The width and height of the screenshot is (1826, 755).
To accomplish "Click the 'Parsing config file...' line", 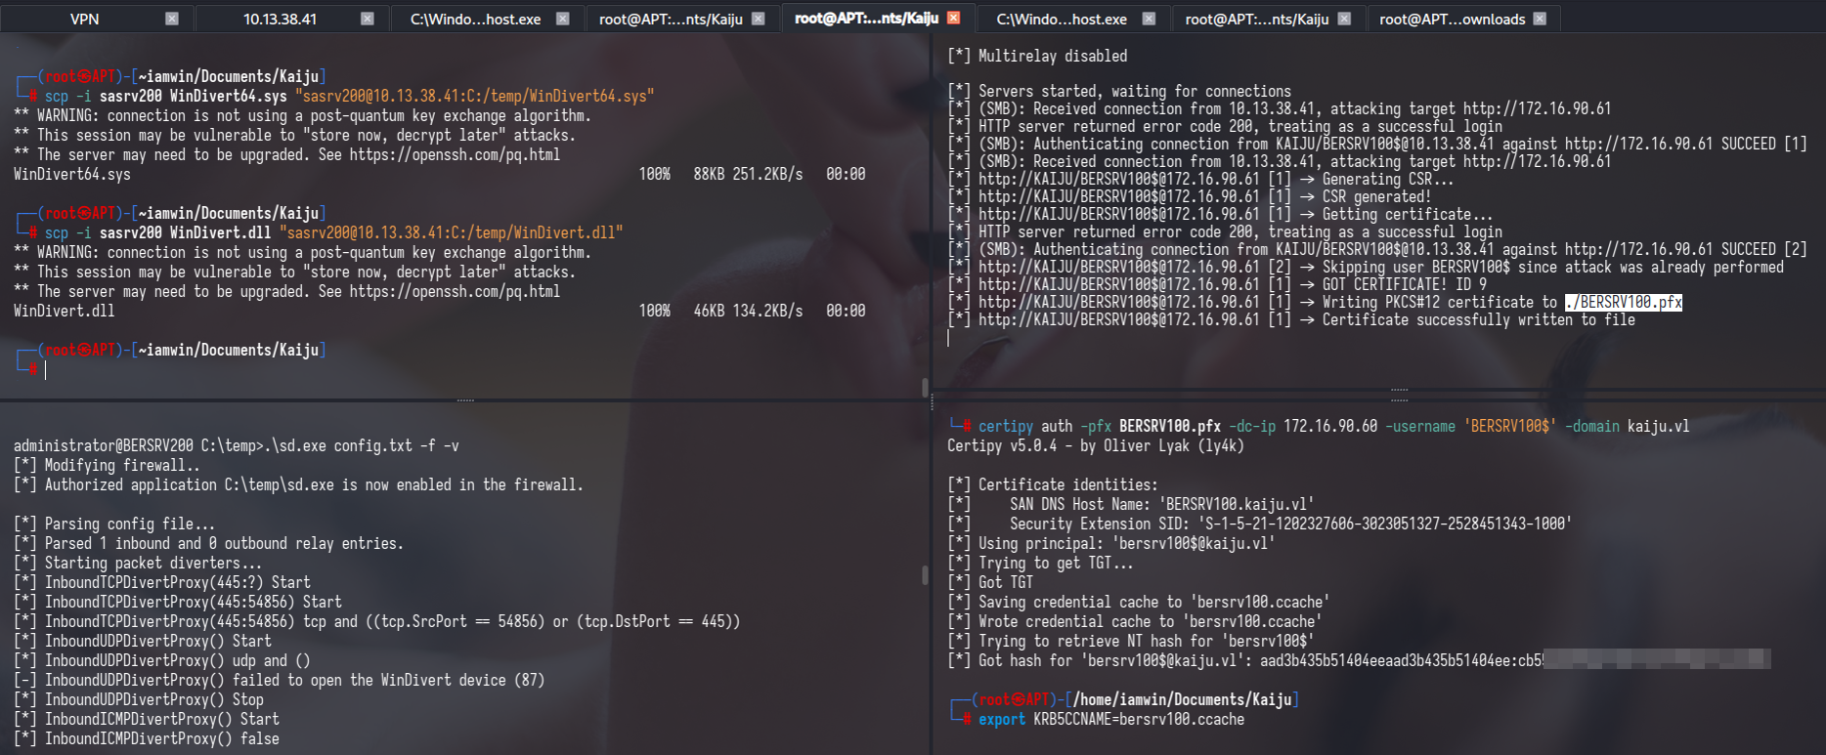I will 114,524.
